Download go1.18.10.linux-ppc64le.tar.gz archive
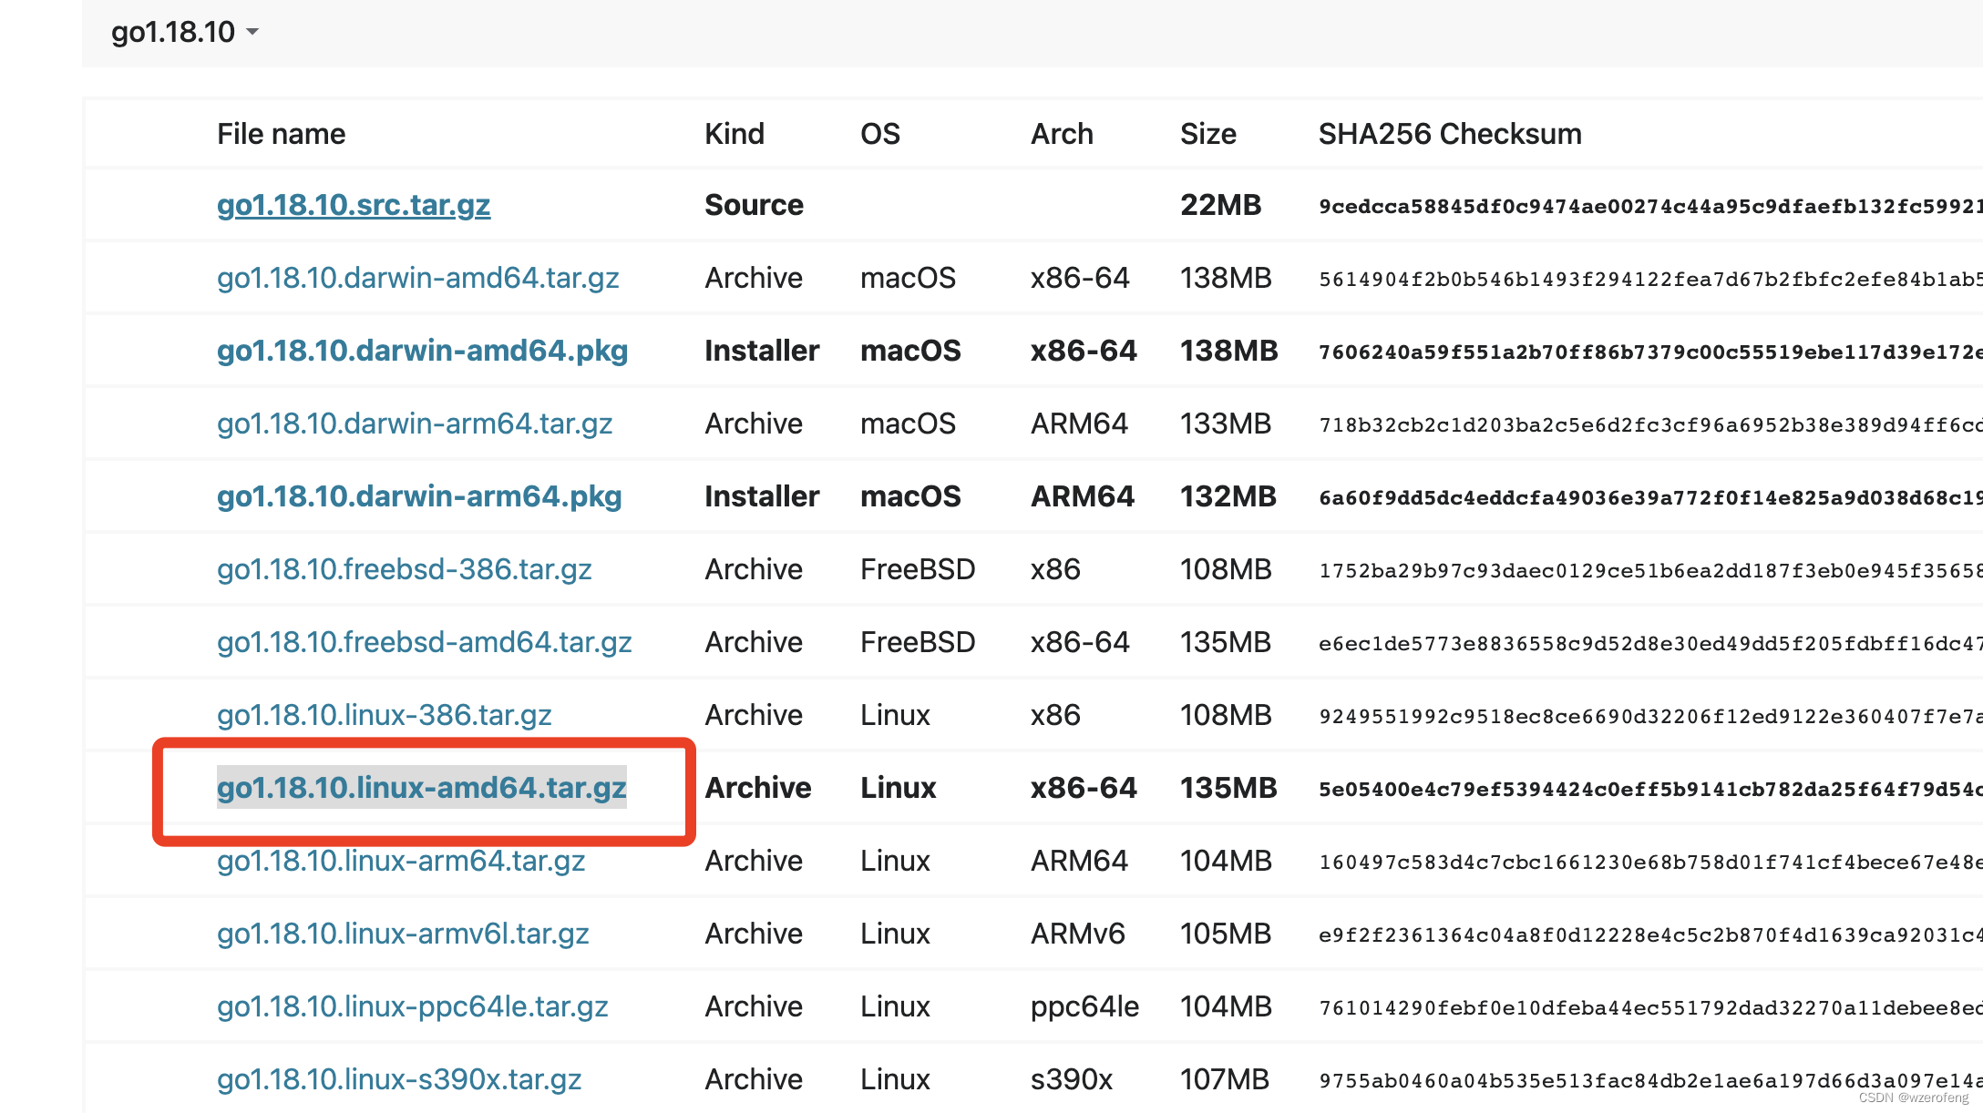 coord(413,1006)
